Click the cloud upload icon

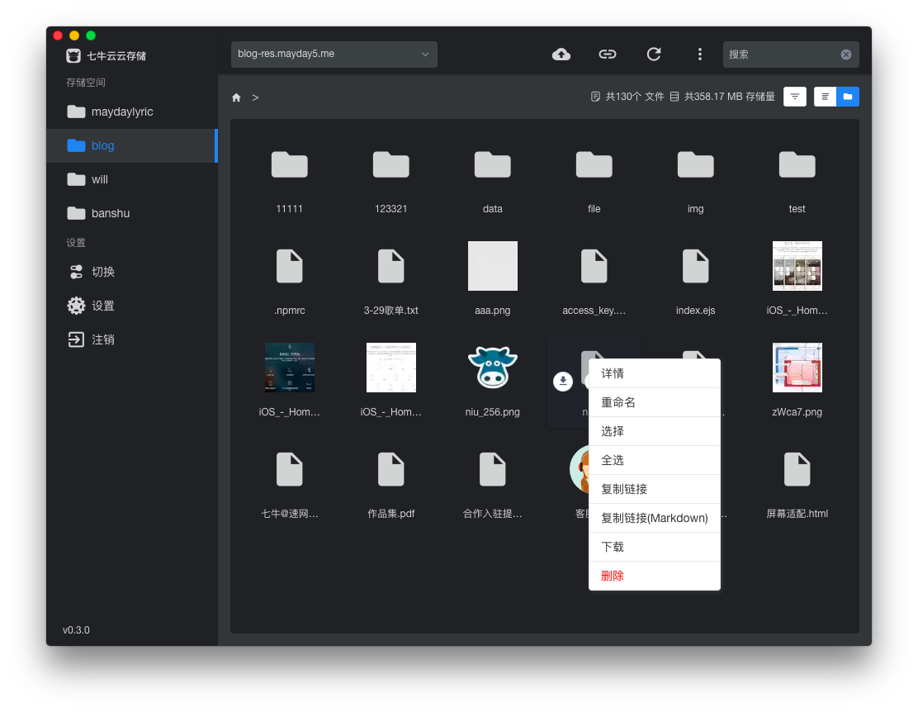(x=561, y=55)
